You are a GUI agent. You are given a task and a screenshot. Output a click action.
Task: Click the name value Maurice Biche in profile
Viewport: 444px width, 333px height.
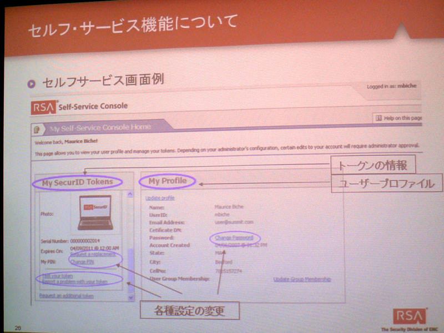pos(229,206)
